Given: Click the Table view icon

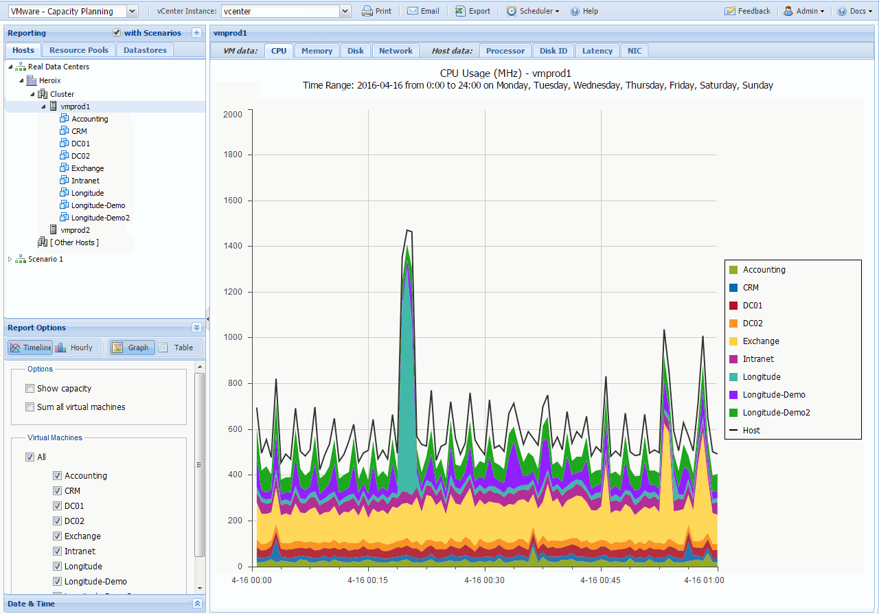Looking at the screenshot, I should pos(163,348).
